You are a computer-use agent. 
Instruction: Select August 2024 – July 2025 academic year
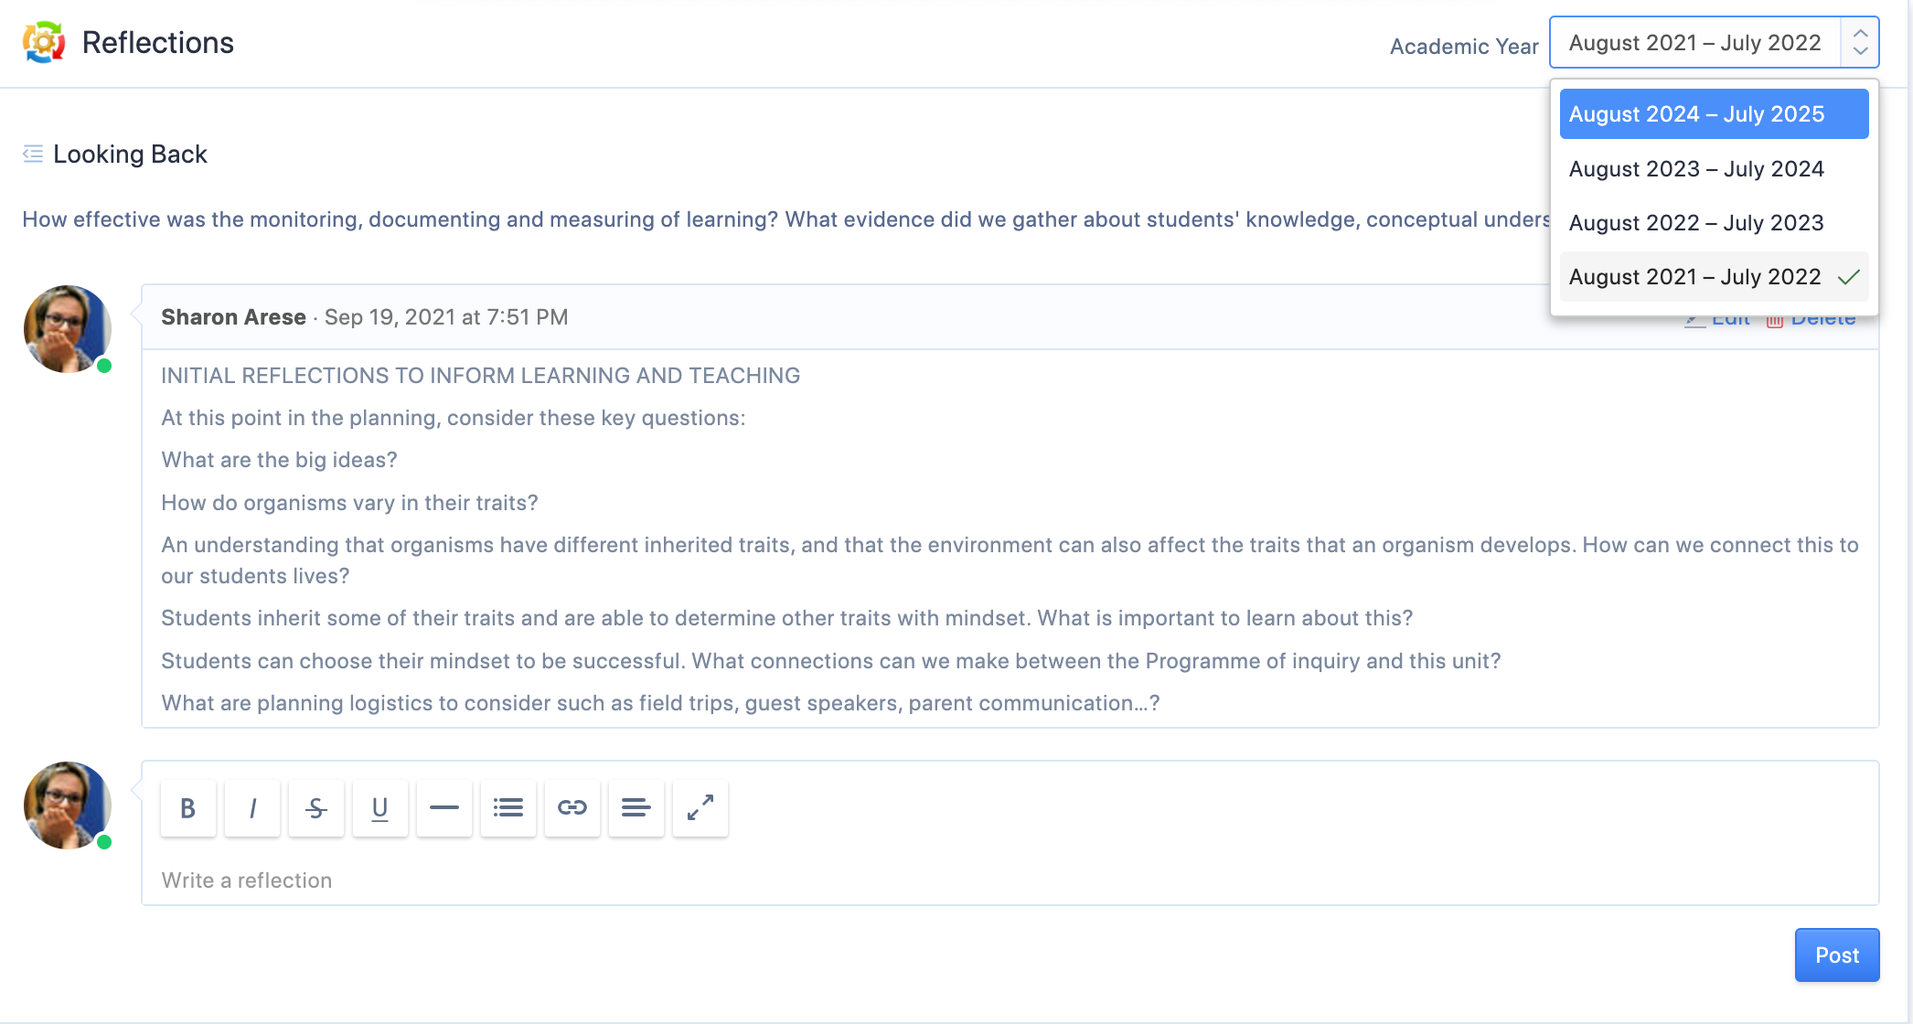(1714, 113)
